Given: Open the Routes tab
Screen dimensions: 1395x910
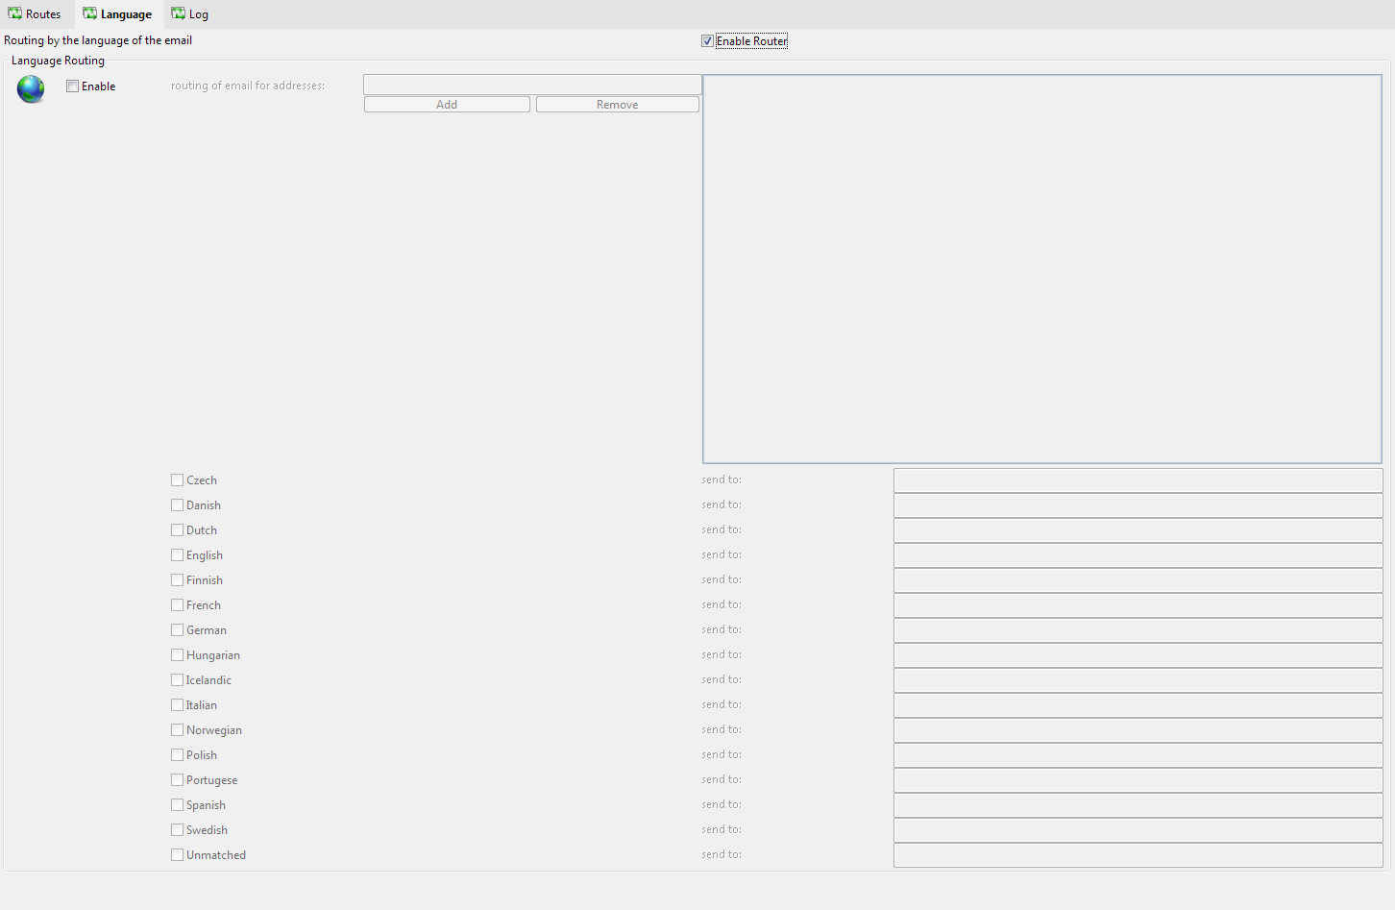Looking at the screenshot, I should 35,14.
